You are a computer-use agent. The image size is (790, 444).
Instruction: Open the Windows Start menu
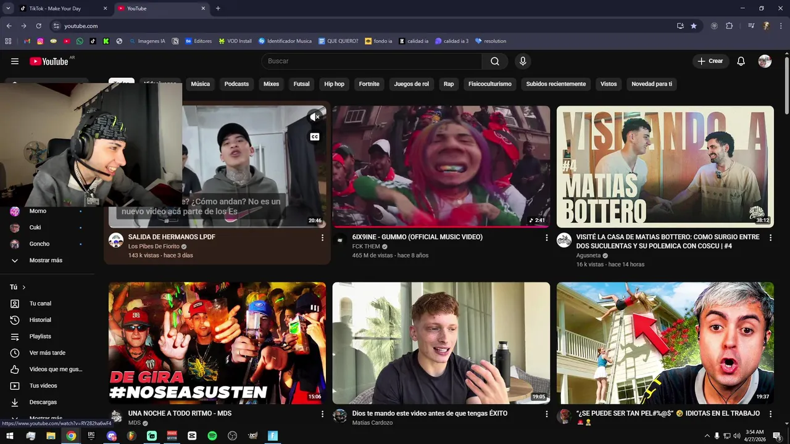[x=10, y=435]
